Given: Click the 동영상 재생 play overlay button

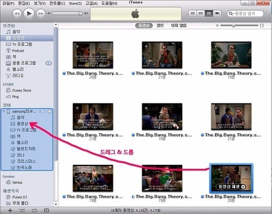Looking at the screenshot, I should pos(231,187).
